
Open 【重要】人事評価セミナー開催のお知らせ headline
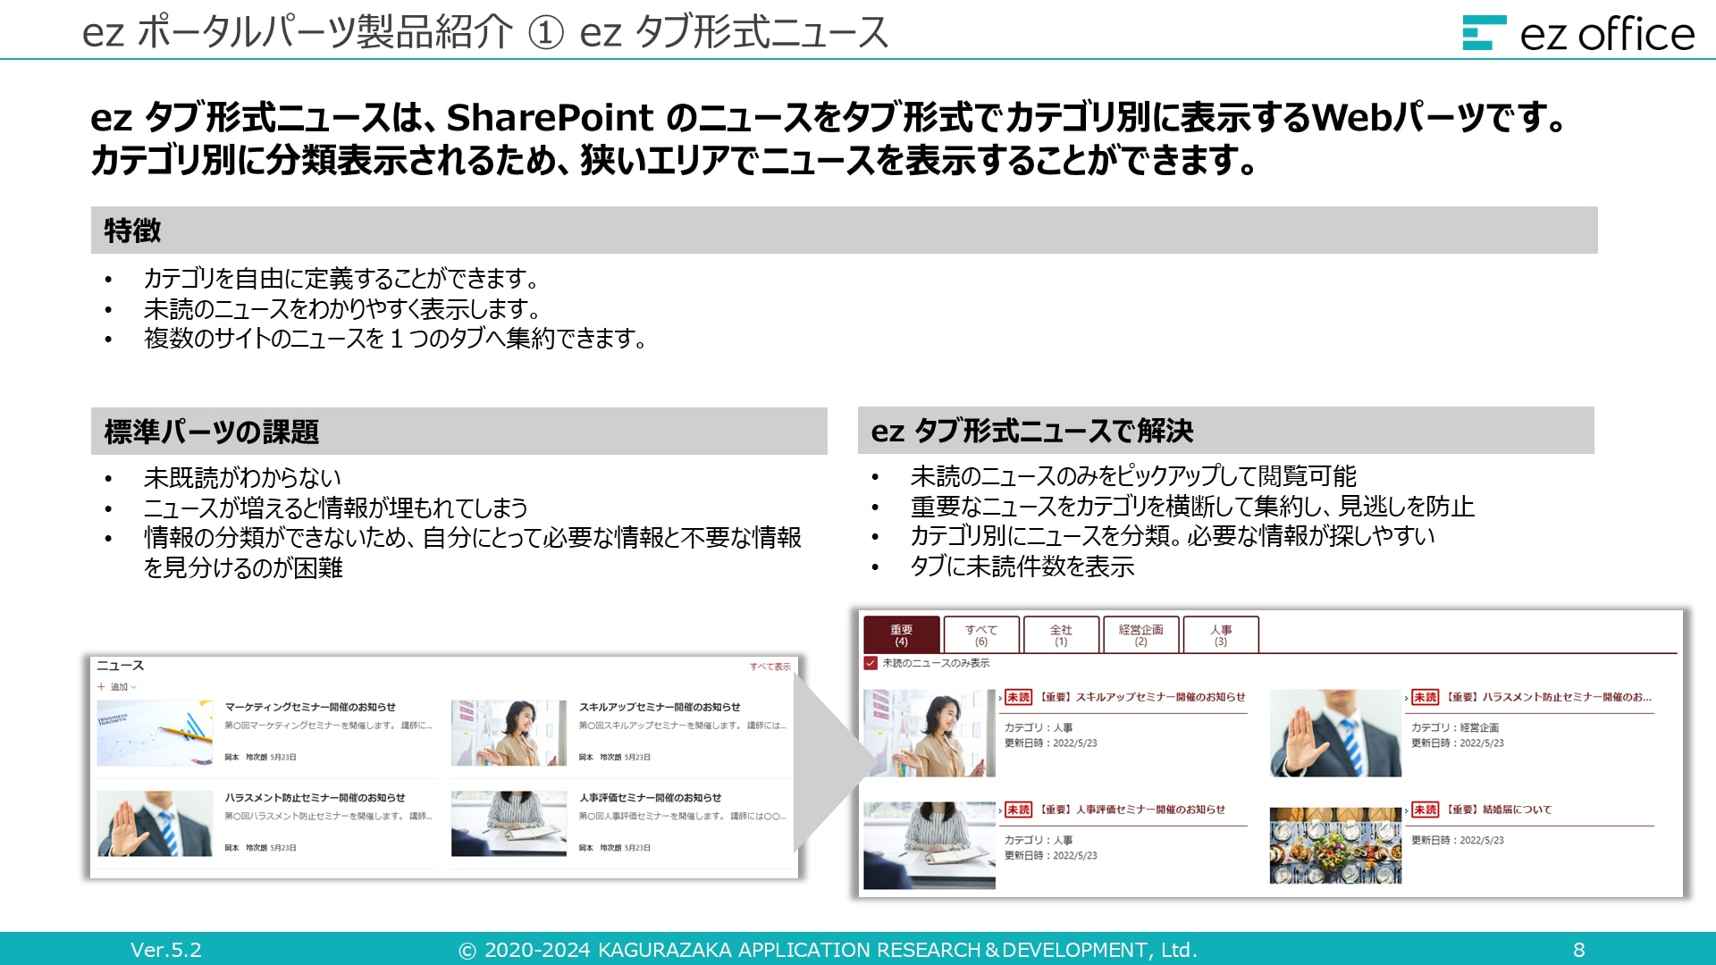[x=1131, y=810]
